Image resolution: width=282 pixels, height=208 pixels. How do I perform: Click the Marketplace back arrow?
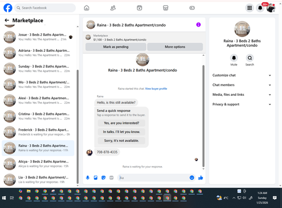(7, 20)
